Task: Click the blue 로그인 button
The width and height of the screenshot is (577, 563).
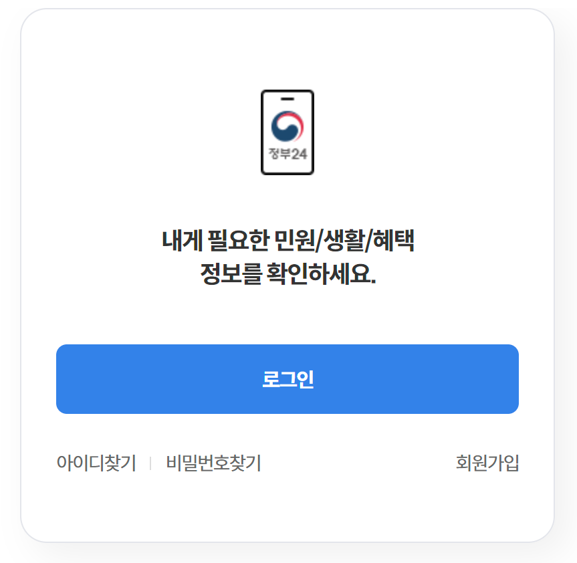Action: [287, 379]
